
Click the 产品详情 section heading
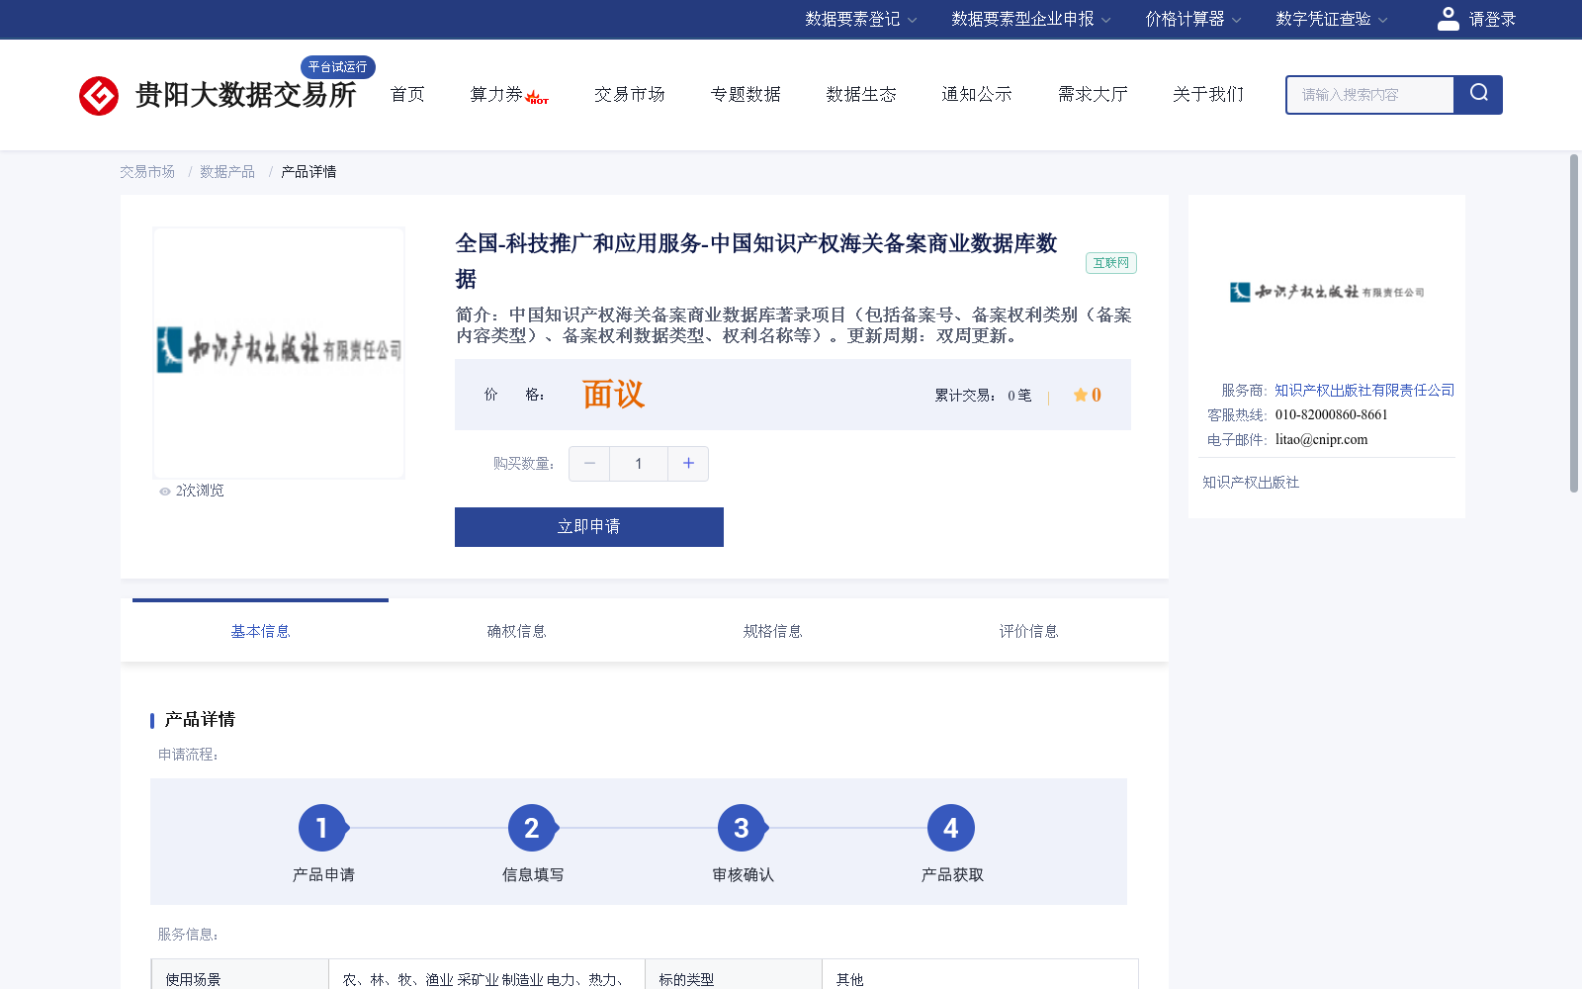(x=200, y=719)
